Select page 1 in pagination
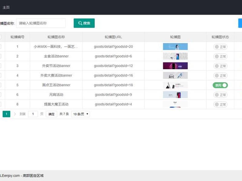Viewport: 242px width, 181px height. pos(6,114)
